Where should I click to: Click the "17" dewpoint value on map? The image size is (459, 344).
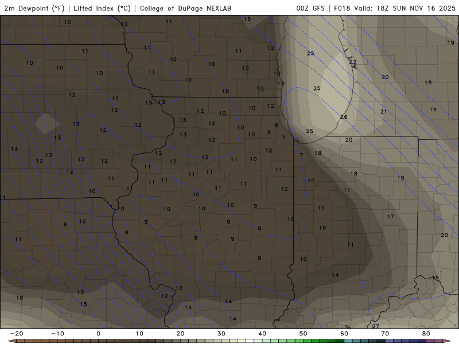click(391, 217)
